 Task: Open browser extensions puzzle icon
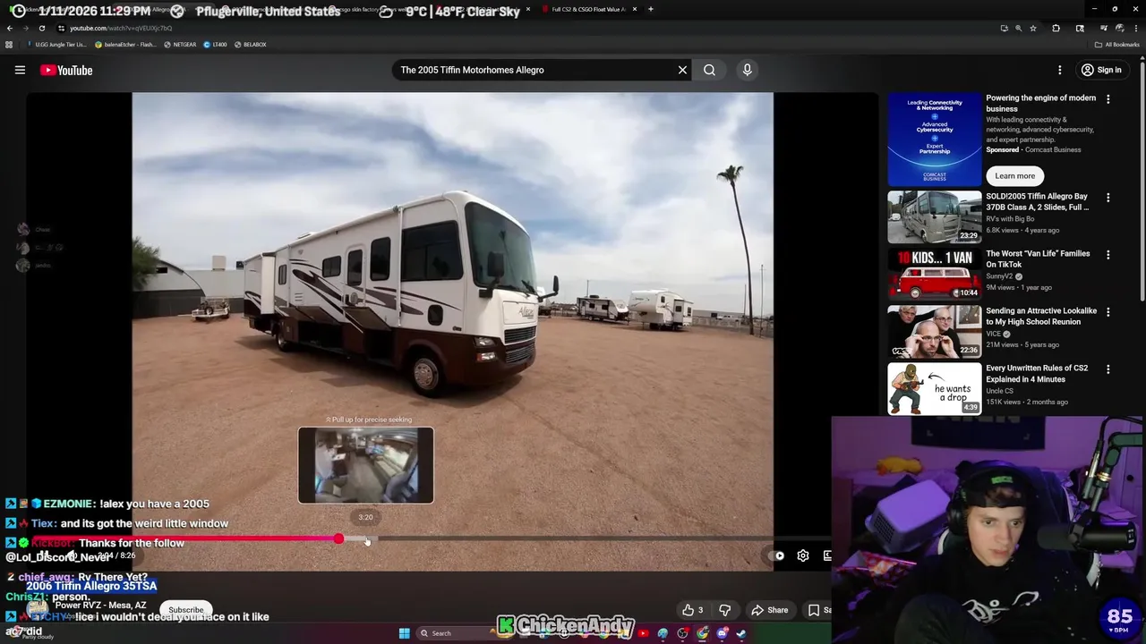coord(1056,28)
